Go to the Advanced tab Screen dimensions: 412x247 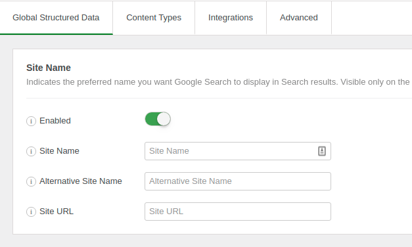pos(299,18)
